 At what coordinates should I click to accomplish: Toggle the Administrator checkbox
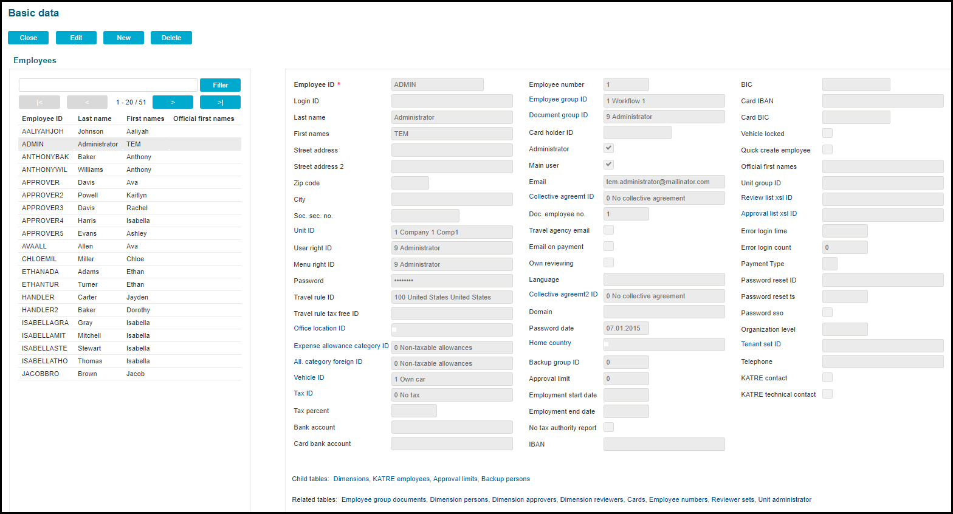(x=608, y=148)
